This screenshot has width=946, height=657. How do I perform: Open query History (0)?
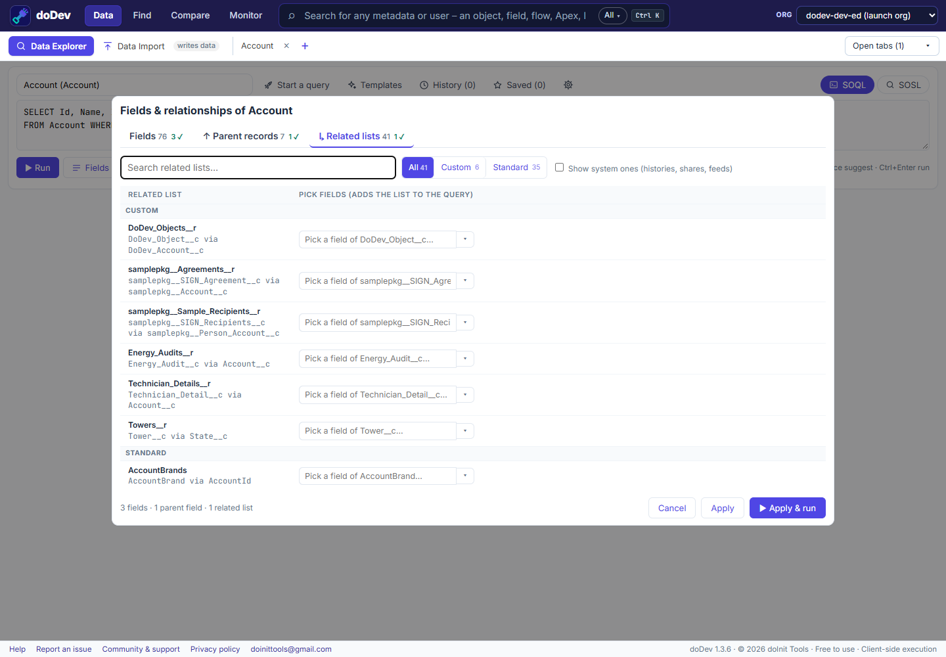[447, 85]
